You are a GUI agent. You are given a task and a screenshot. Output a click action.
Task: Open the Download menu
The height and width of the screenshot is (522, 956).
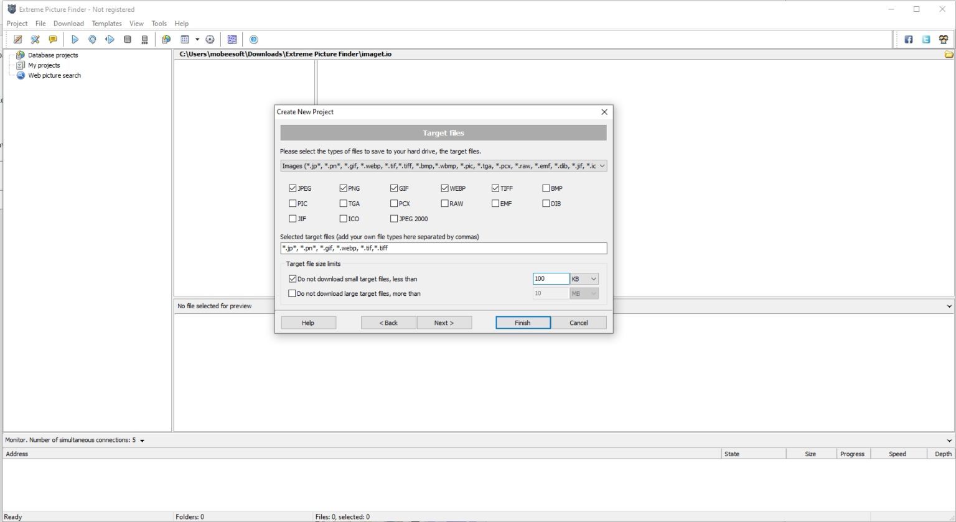click(x=68, y=24)
